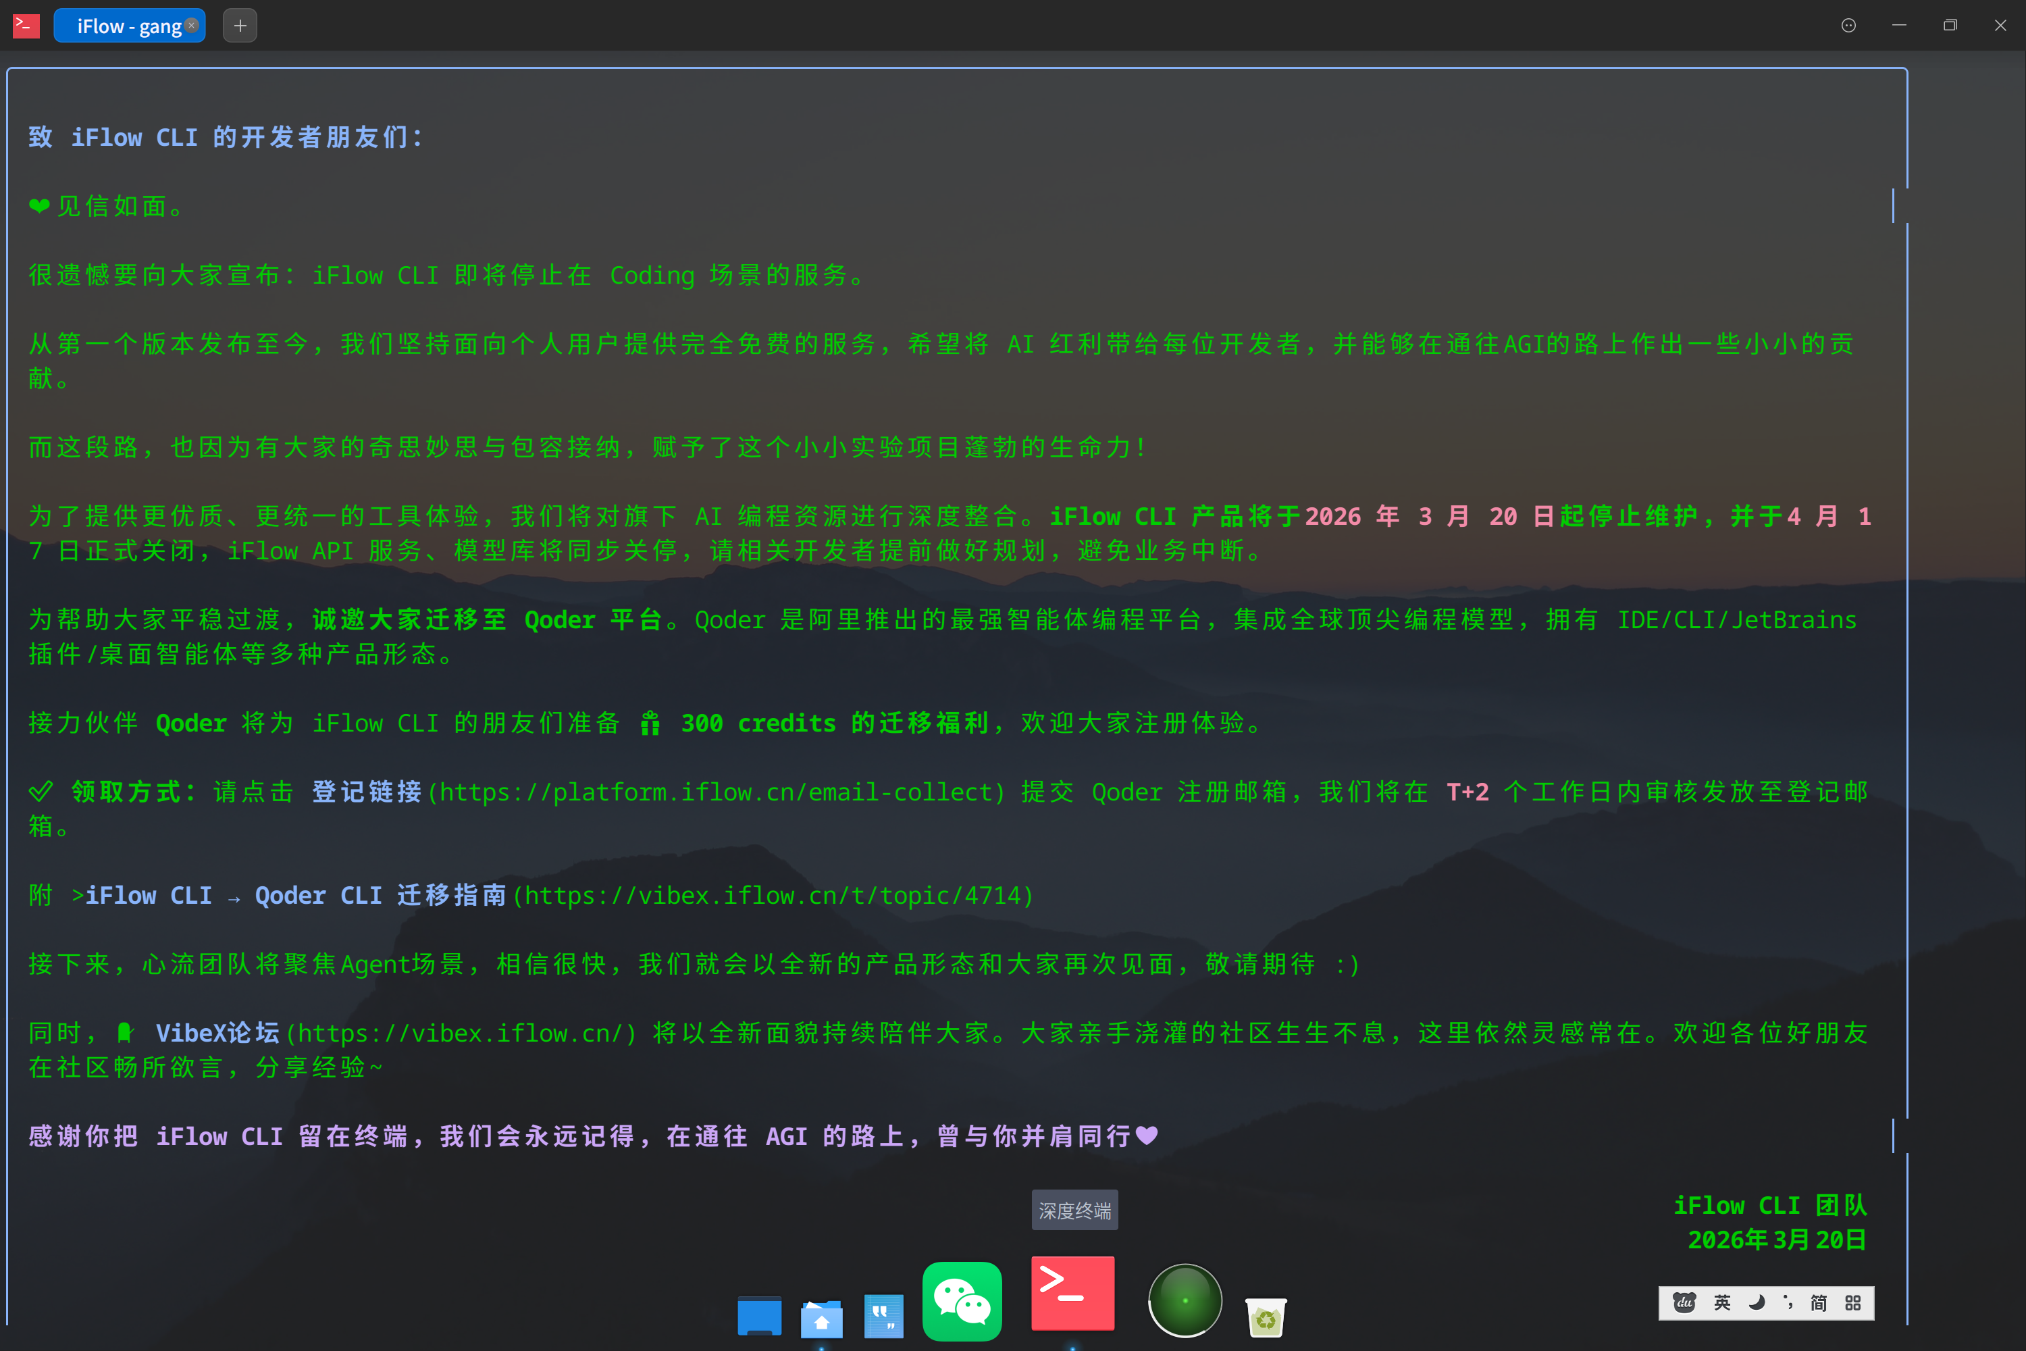Toggle punctuation mode on the IME bar
Image resolution: width=2026 pixels, height=1351 pixels.
pos(1789,1304)
